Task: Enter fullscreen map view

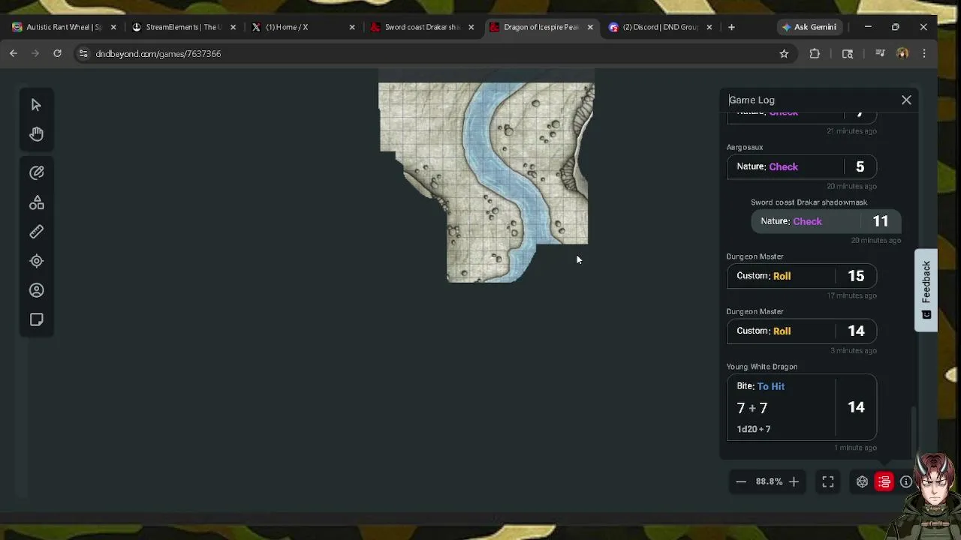Action: [828, 481]
